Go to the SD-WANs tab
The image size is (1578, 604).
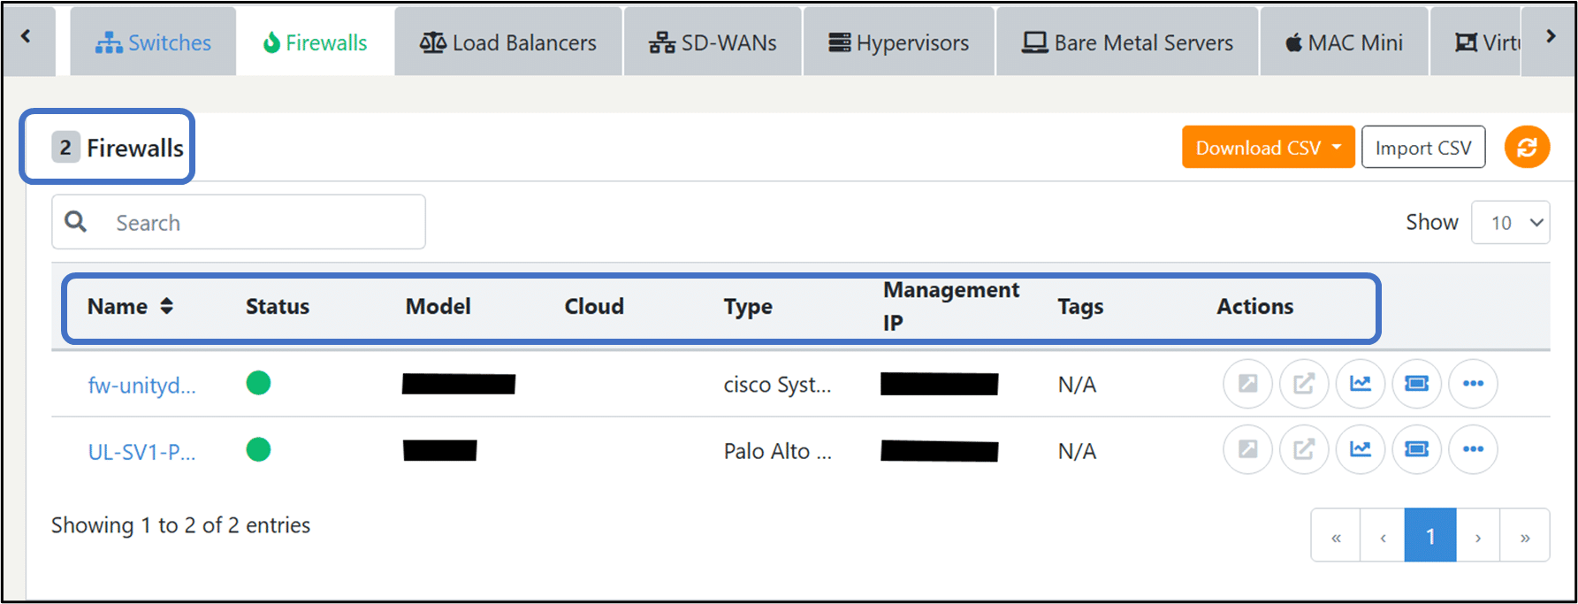[713, 42]
